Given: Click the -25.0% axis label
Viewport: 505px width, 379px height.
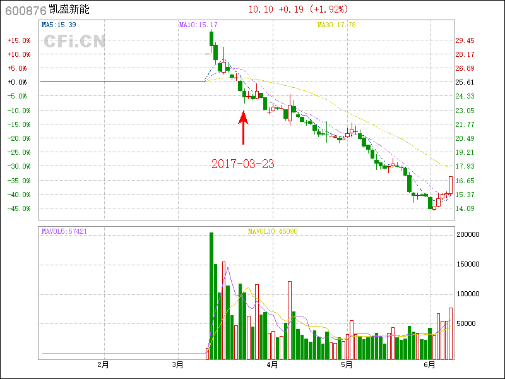Looking at the screenshot, I should [x=19, y=152].
